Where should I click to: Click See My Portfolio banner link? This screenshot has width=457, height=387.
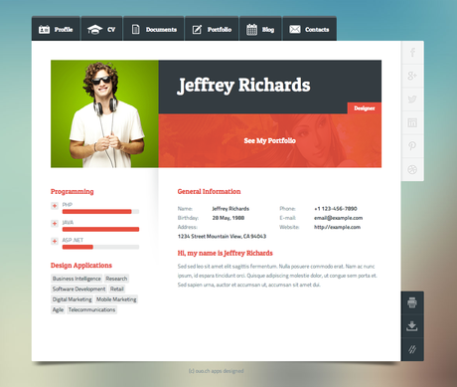(x=270, y=140)
